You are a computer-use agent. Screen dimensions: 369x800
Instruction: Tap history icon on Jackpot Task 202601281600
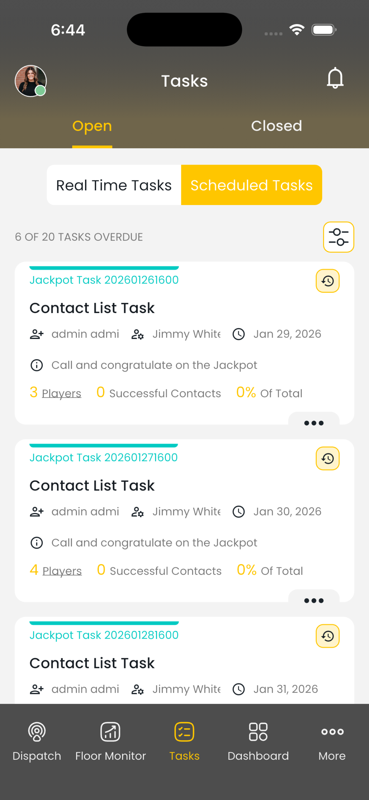328,636
